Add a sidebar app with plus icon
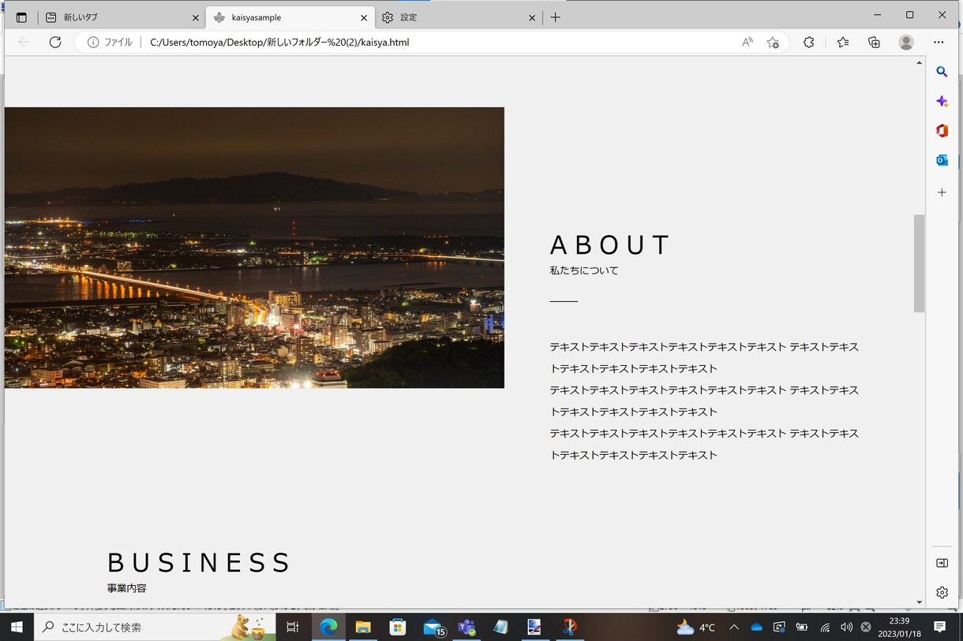963x641 pixels. pyautogui.click(x=942, y=192)
